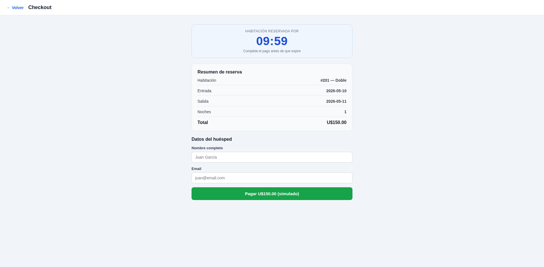
Task: Click the Habitación row label
Action: 207,80
